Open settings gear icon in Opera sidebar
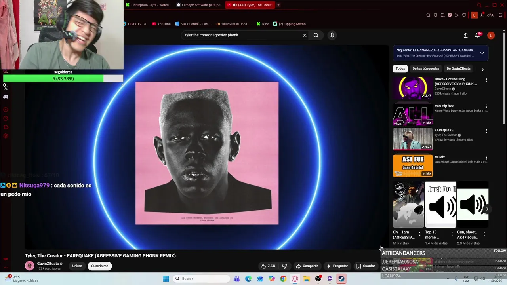This screenshot has width=507, height=285. [x=6, y=136]
